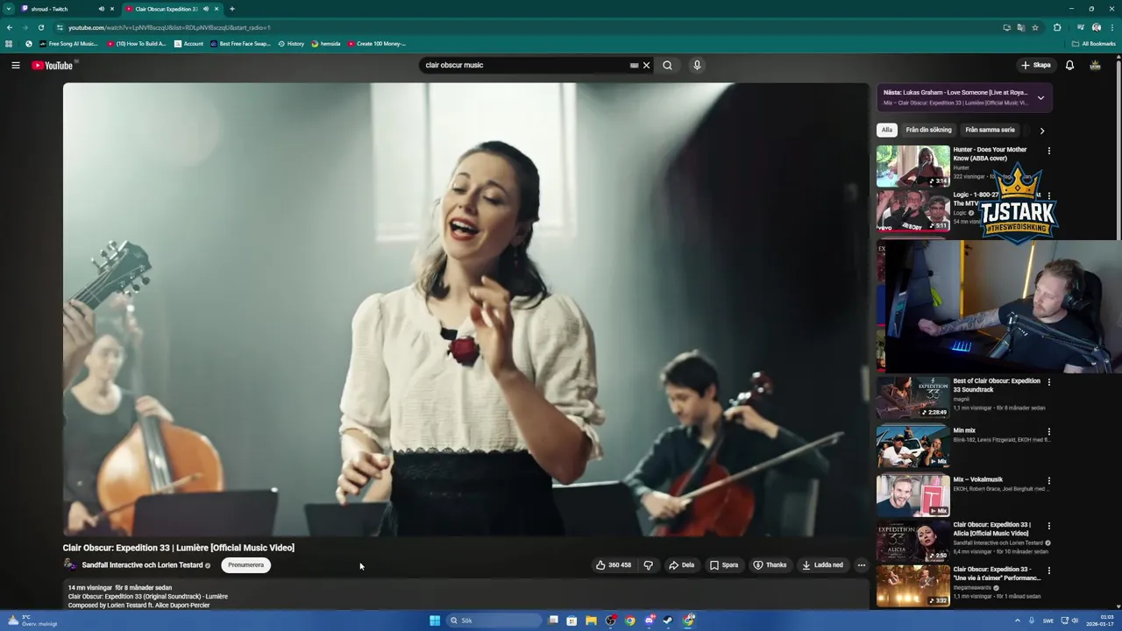Open options for Hunter - Does Your Mother Know
This screenshot has height=631, width=1122.
[x=1048, y=151]
